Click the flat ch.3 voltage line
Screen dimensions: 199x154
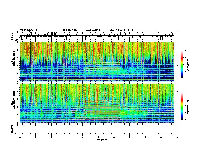coord(97,129)
